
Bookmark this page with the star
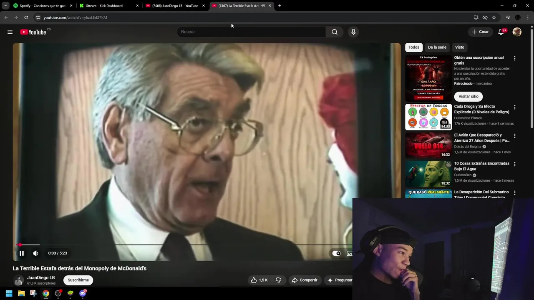pos(494,17)
